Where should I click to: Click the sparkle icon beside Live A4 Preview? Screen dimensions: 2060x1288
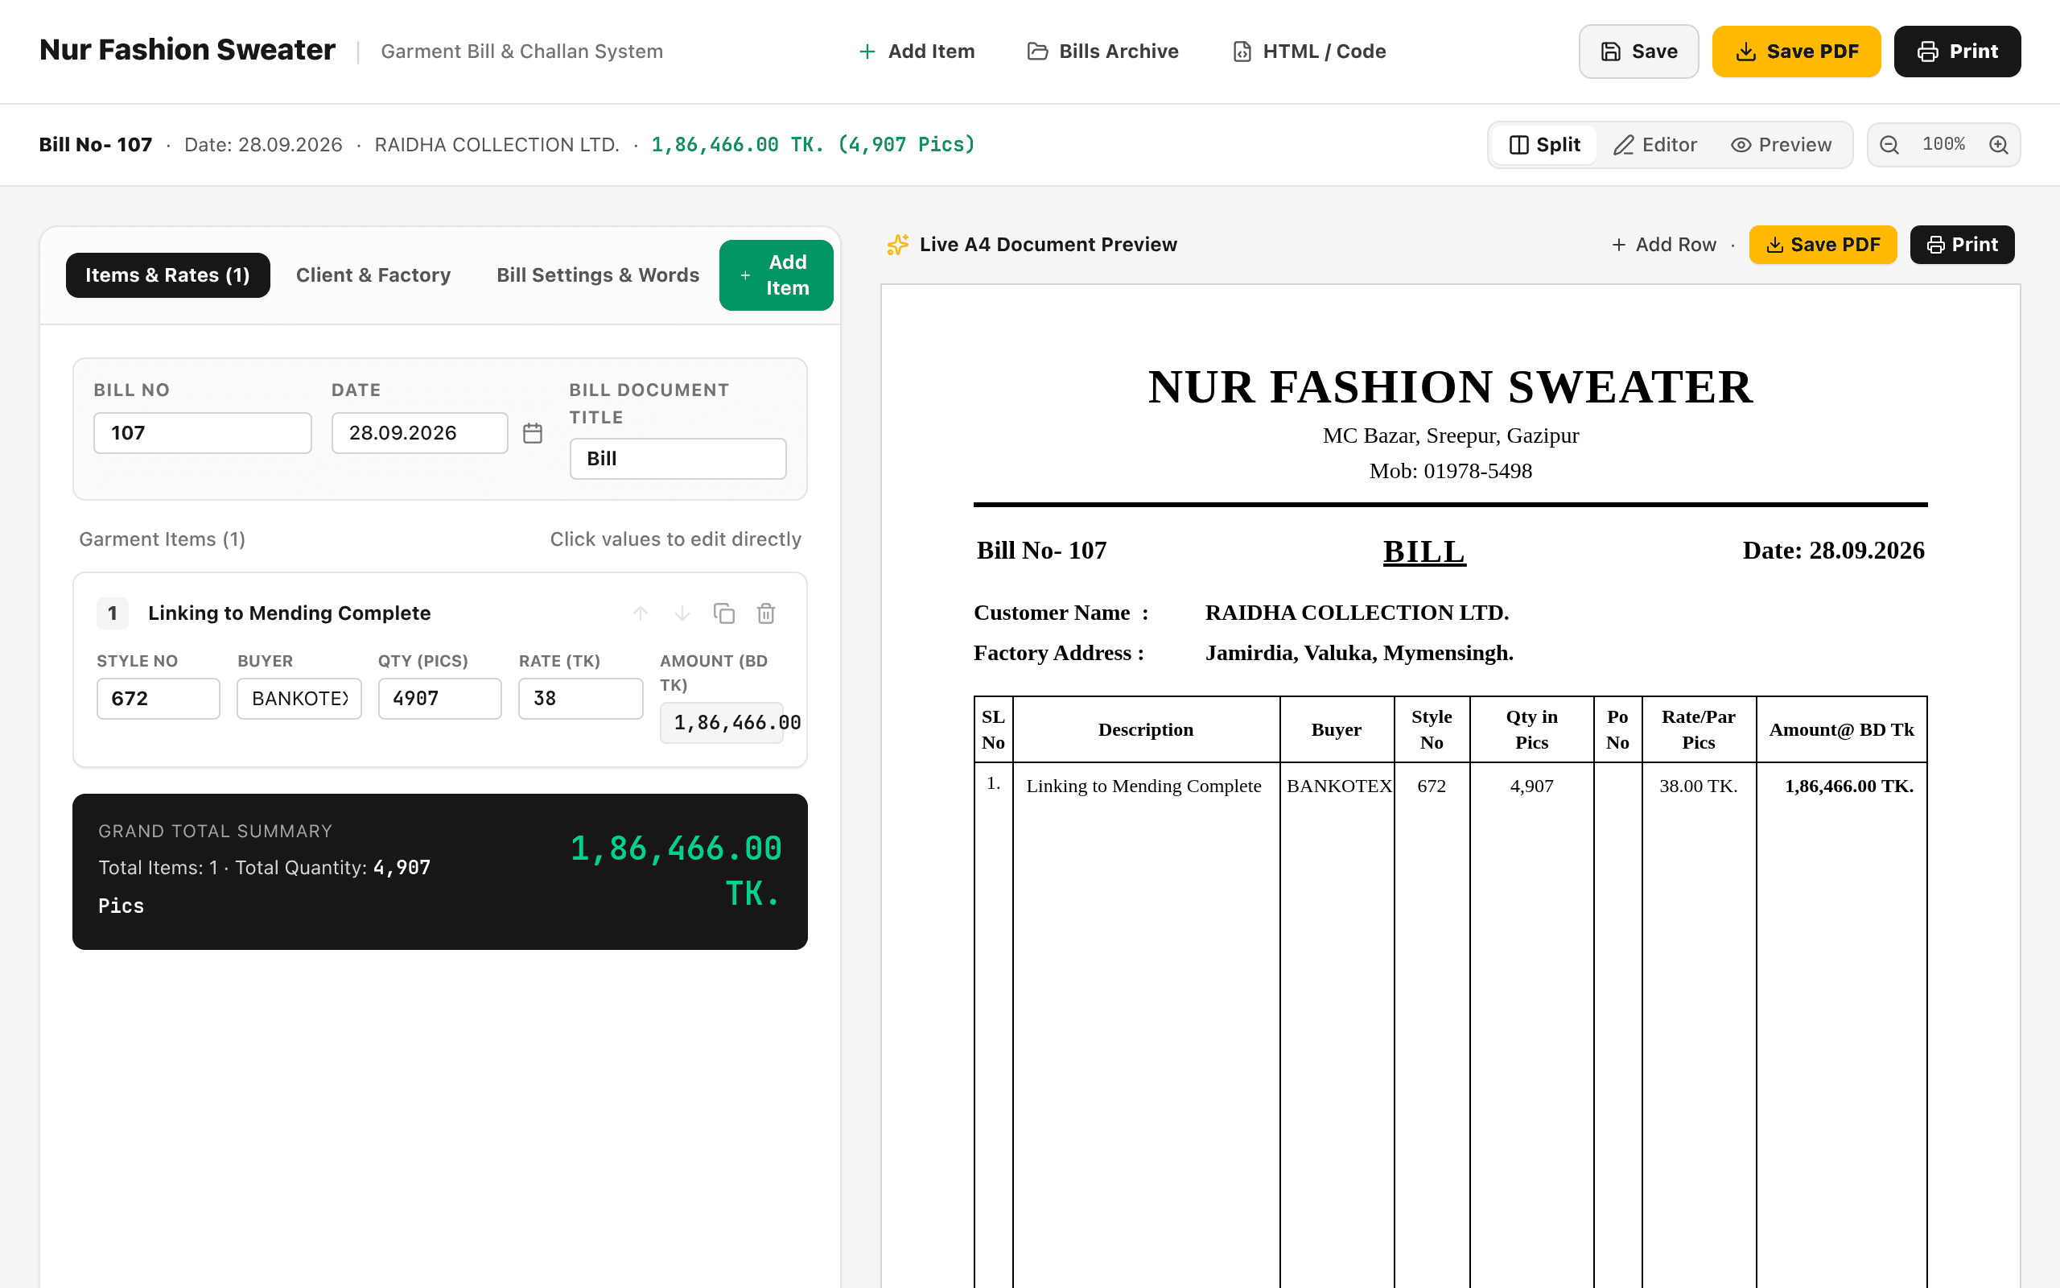(x=897, y=245)
